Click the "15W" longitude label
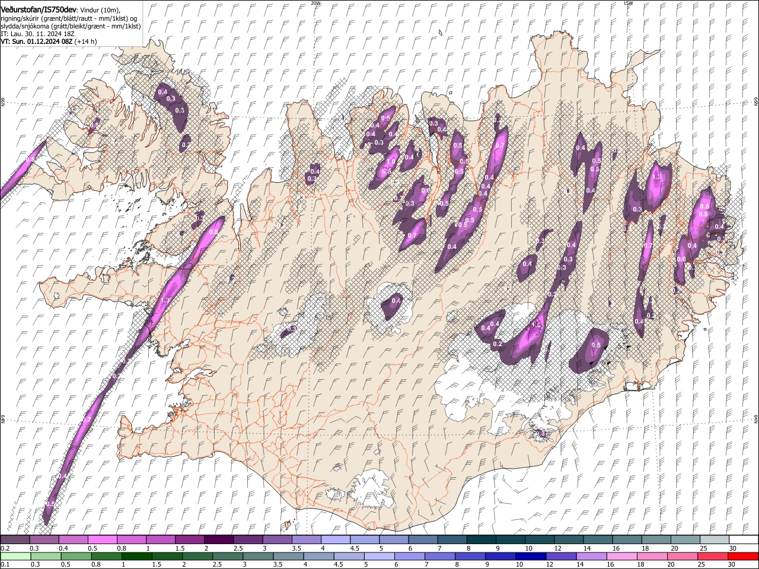The height and width of the screenshot is (569, 759). pos(628,3)
